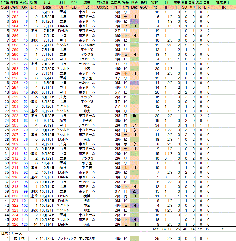Viewport: 236px width, 241px height.
Task: Click the 日本シリーズ section label
Action: point(12,234)
